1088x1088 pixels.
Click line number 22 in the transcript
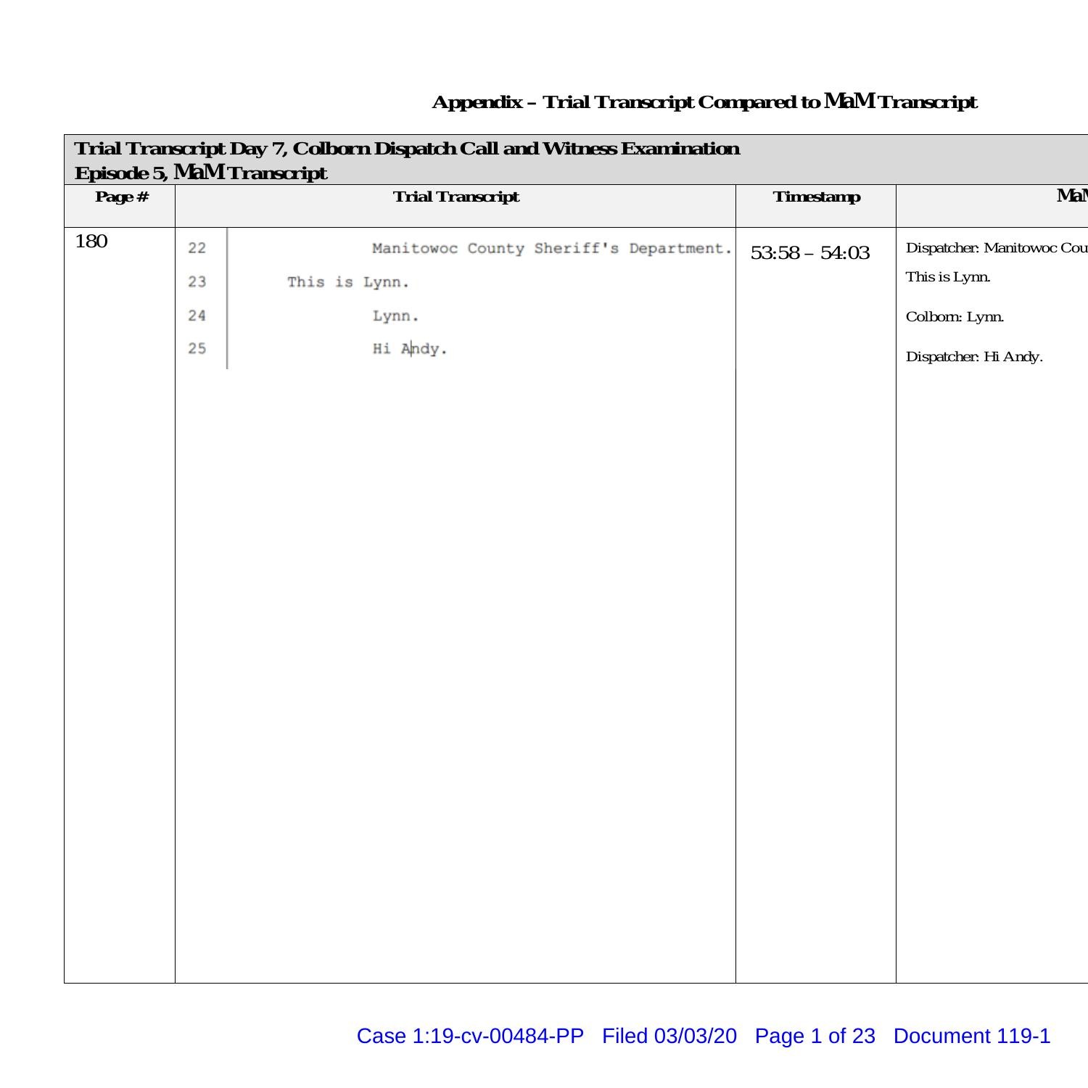197,249
